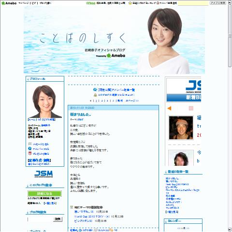Open the man with cap thumbnail in JSM widget

(x=181, y=128)
